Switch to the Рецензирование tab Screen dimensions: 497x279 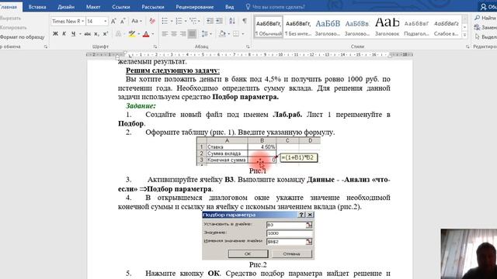coord(195,7)
